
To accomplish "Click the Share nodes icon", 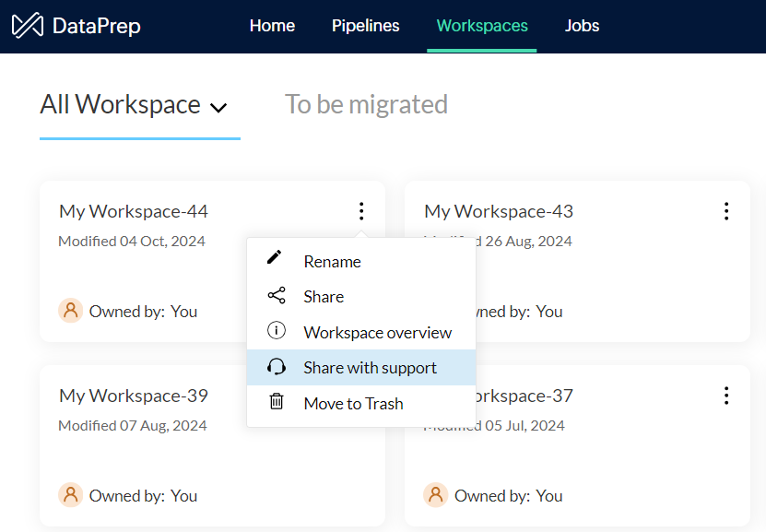I will pos(276,296).
